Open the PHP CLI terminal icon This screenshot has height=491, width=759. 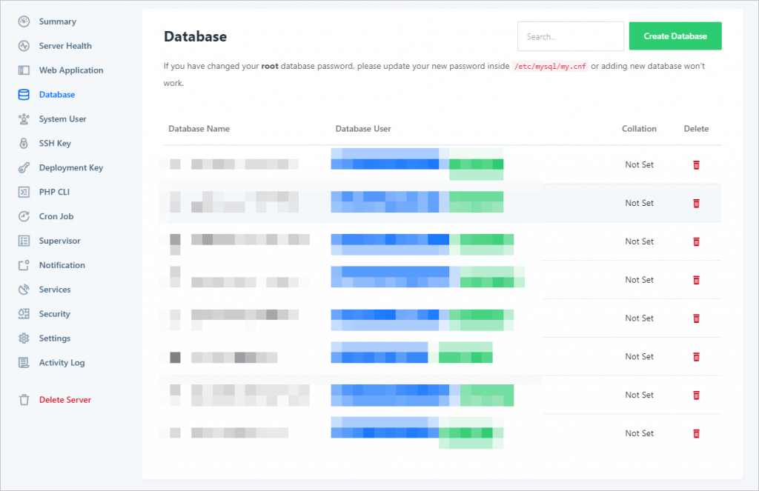(23, 192)
